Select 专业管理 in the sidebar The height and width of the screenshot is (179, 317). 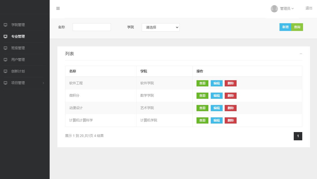click(17, 36)
